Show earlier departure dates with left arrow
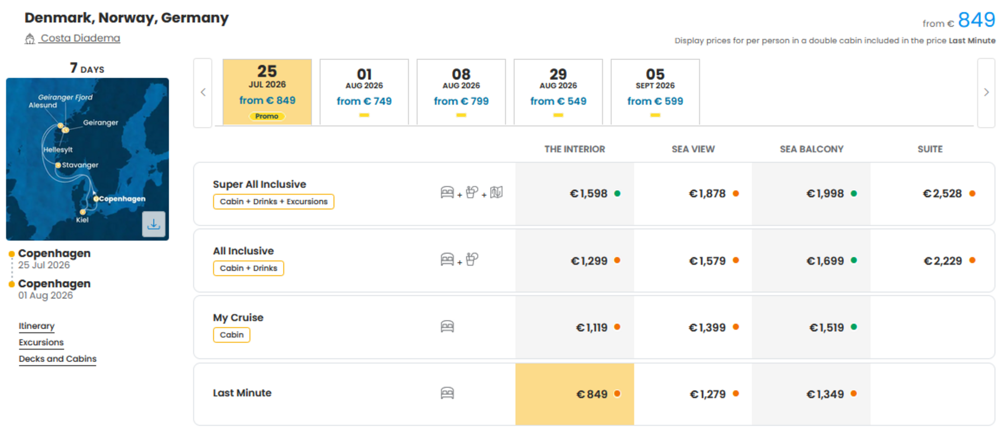998x431 pixels. coord(203,93)
